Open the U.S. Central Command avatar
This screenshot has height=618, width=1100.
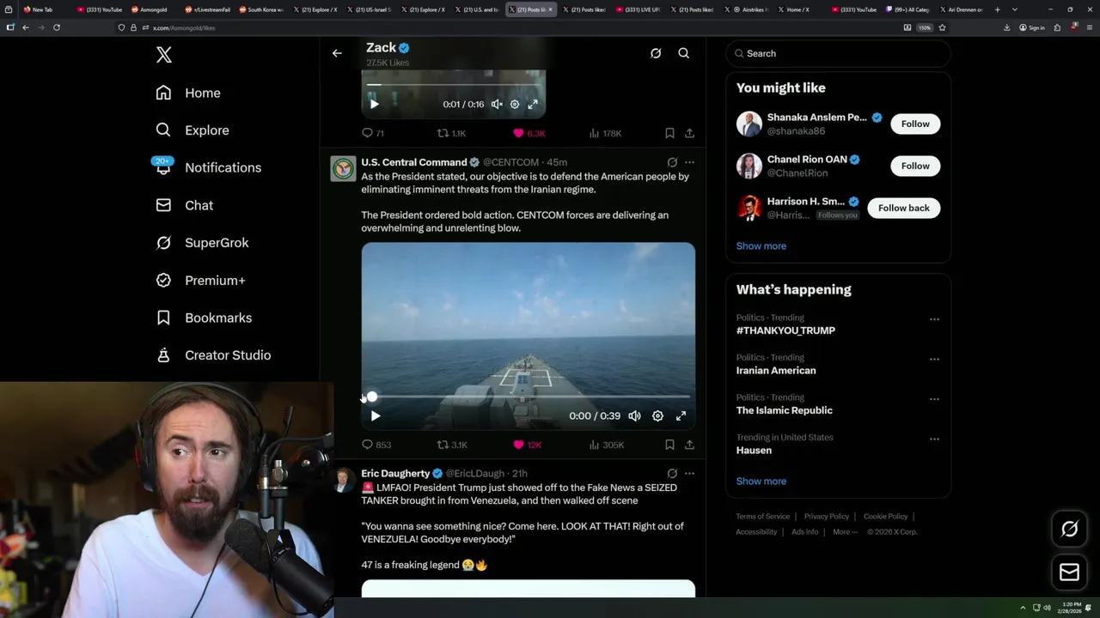[343, 168]
